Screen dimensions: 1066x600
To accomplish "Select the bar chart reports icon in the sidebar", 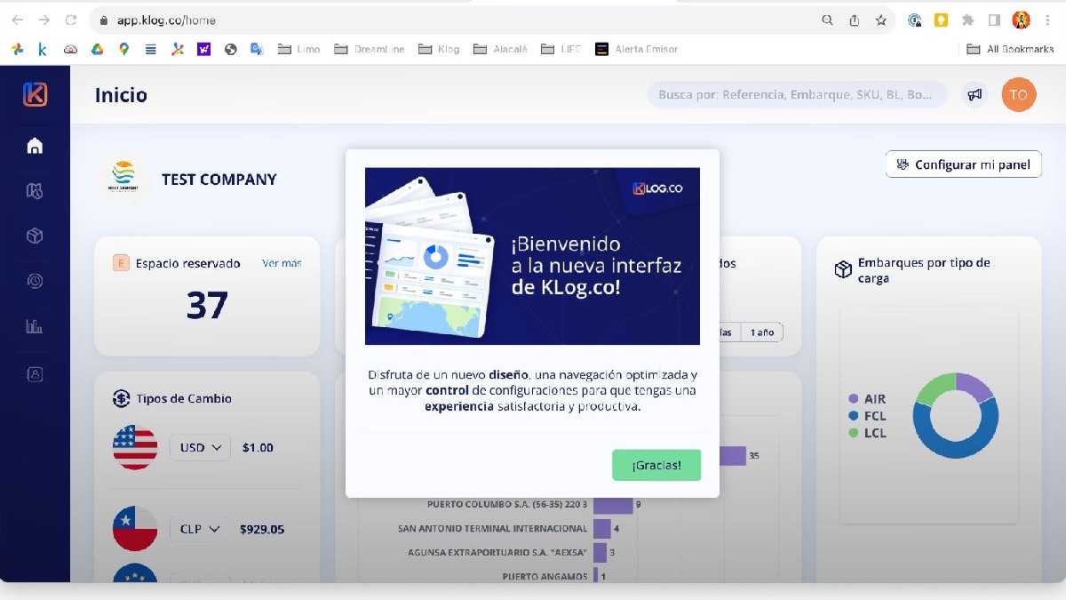I will point(34,325).
